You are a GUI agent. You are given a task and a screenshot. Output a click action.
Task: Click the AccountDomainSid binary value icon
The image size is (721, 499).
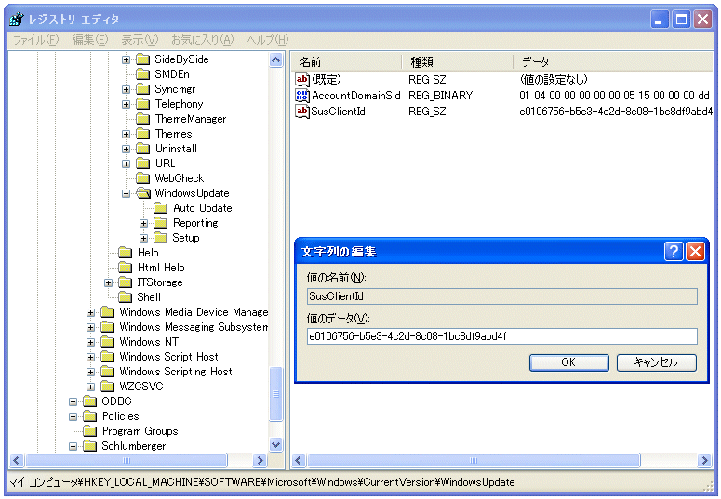coord(302,96)
